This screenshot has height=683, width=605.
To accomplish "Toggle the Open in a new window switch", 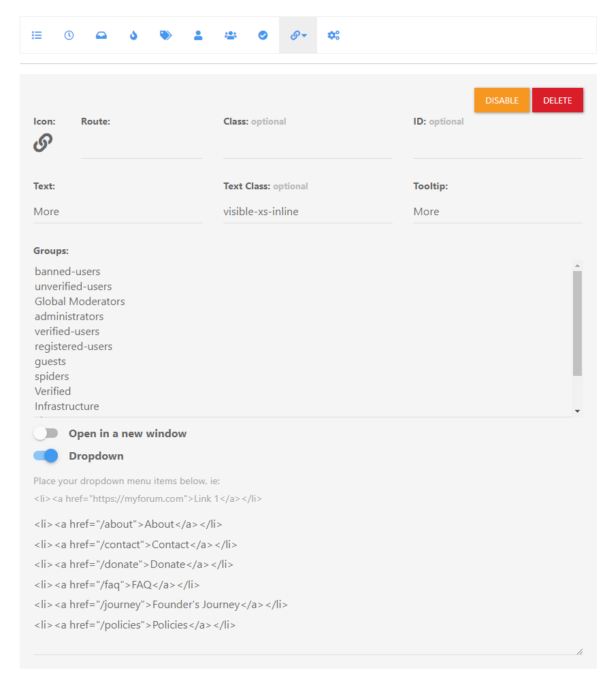I will pos(46,434).
